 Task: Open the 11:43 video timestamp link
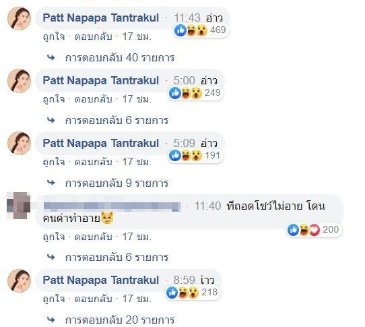pyautogui.click(x=187, y=18)
